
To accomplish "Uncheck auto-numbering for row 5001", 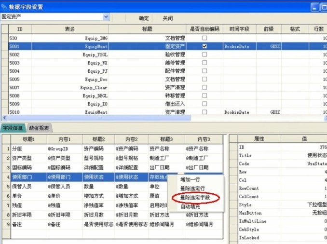I will pos(204,46).
